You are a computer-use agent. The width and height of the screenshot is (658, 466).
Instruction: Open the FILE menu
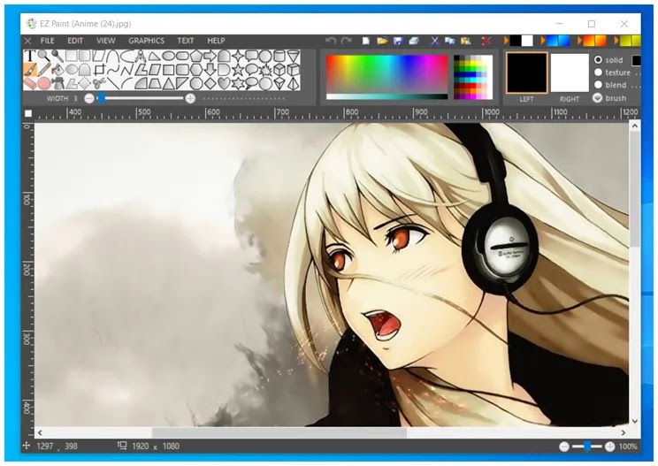(48, 41)
